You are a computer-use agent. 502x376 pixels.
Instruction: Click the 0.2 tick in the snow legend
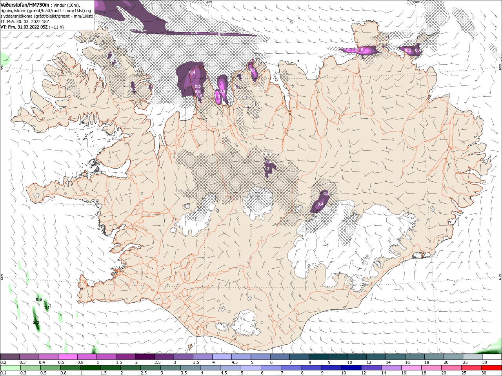pyautogui.click(x=4, y=362)
